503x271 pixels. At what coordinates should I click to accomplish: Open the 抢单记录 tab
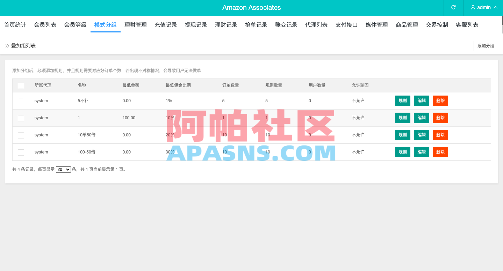[256, 25]
